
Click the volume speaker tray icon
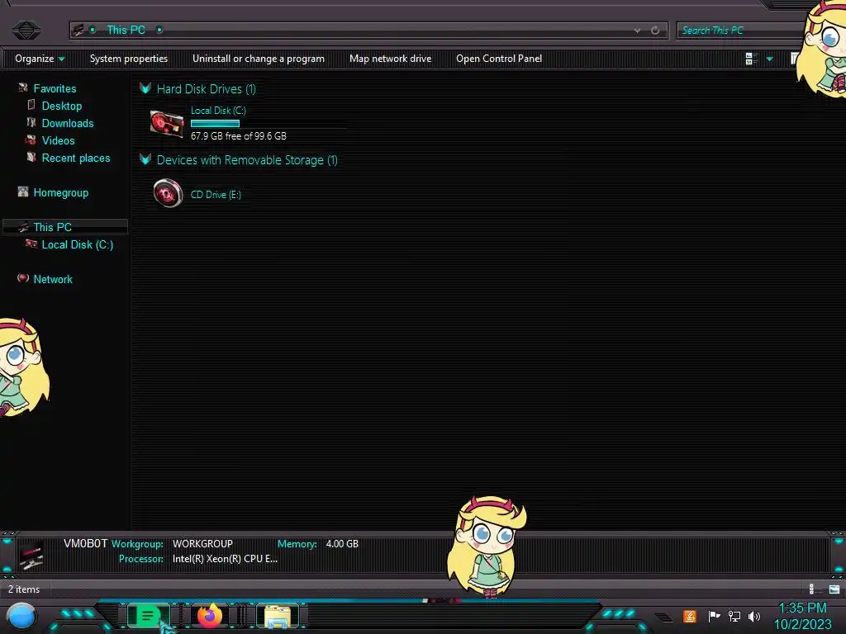(x=754, y=616)
